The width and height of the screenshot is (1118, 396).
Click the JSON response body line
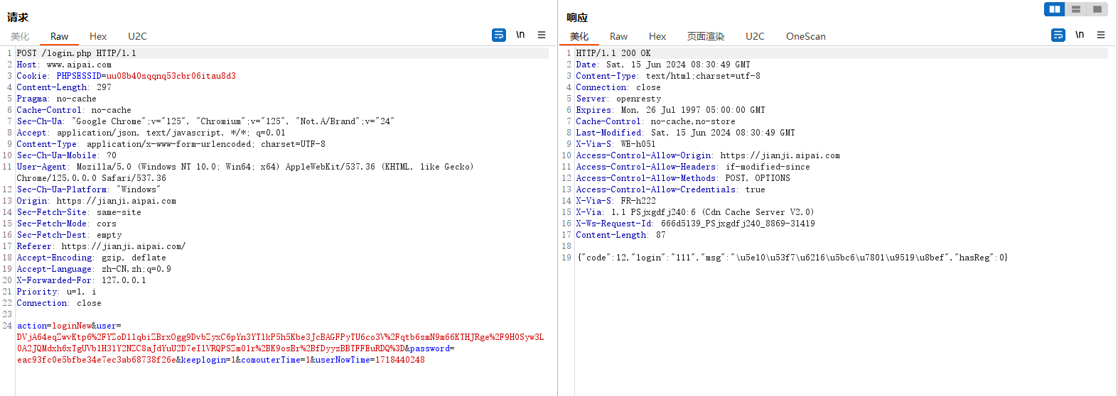(792, 258)
